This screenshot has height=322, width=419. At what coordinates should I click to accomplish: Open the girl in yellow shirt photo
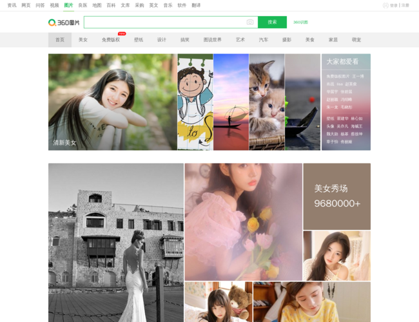(x=312, y=302)
